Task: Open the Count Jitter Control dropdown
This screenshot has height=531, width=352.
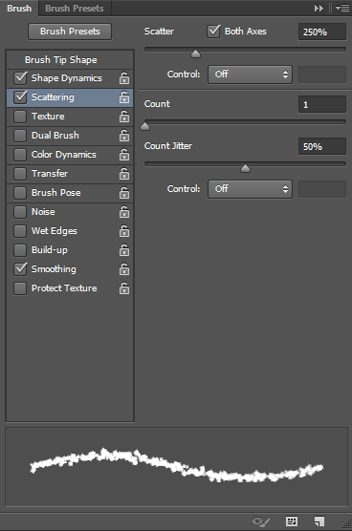Action: [x=250, y=189]
